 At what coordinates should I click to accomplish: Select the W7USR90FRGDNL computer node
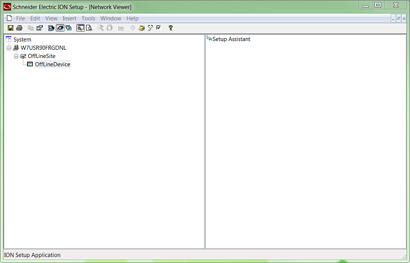43,48
